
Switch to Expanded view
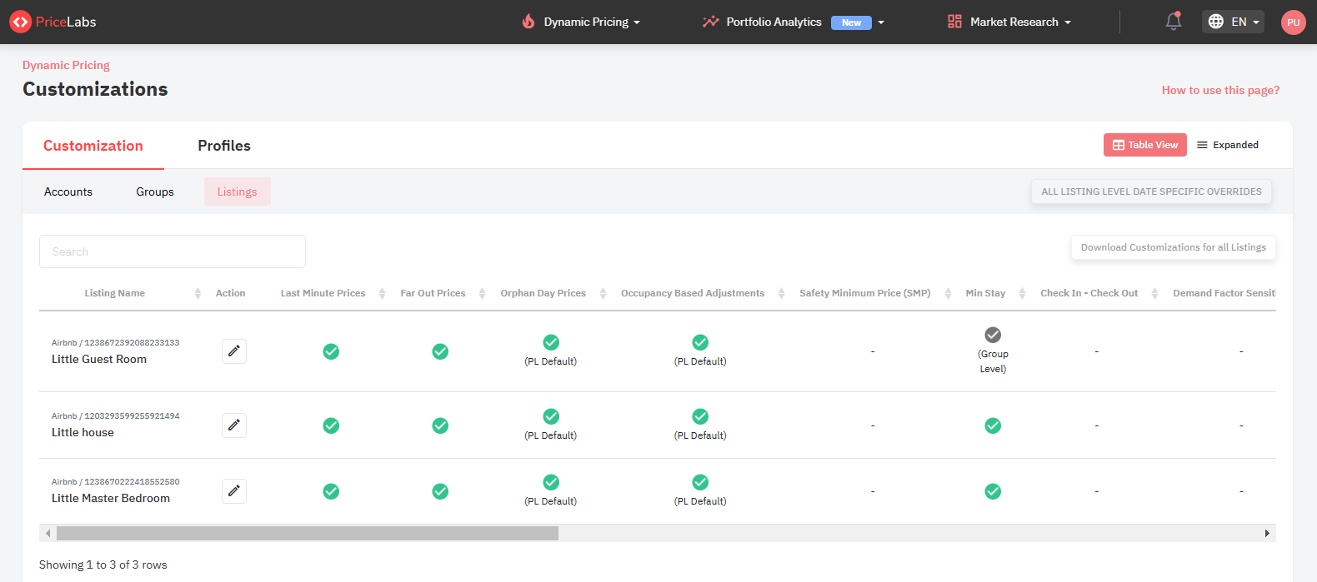pos(1228,145)
